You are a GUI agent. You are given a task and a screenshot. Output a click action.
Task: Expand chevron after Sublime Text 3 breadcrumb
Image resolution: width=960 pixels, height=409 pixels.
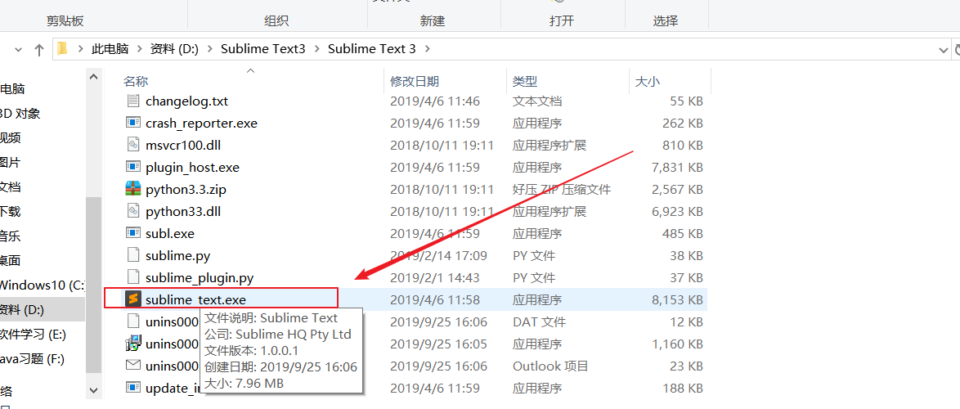point(428,49)
